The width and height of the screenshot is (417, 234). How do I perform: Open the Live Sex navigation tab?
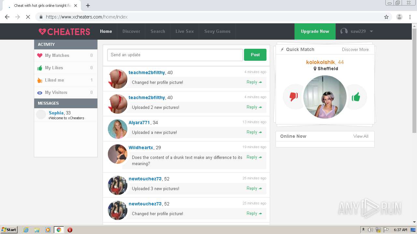(185, 32)
